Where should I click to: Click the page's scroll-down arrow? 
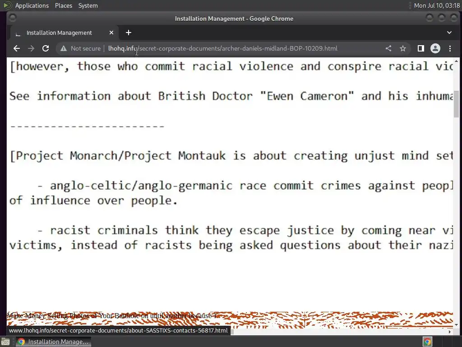[457, 324]
